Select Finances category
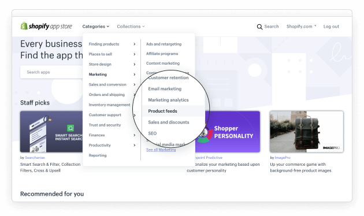This screenshot has width=364, height=216. [x=96, y=135]
